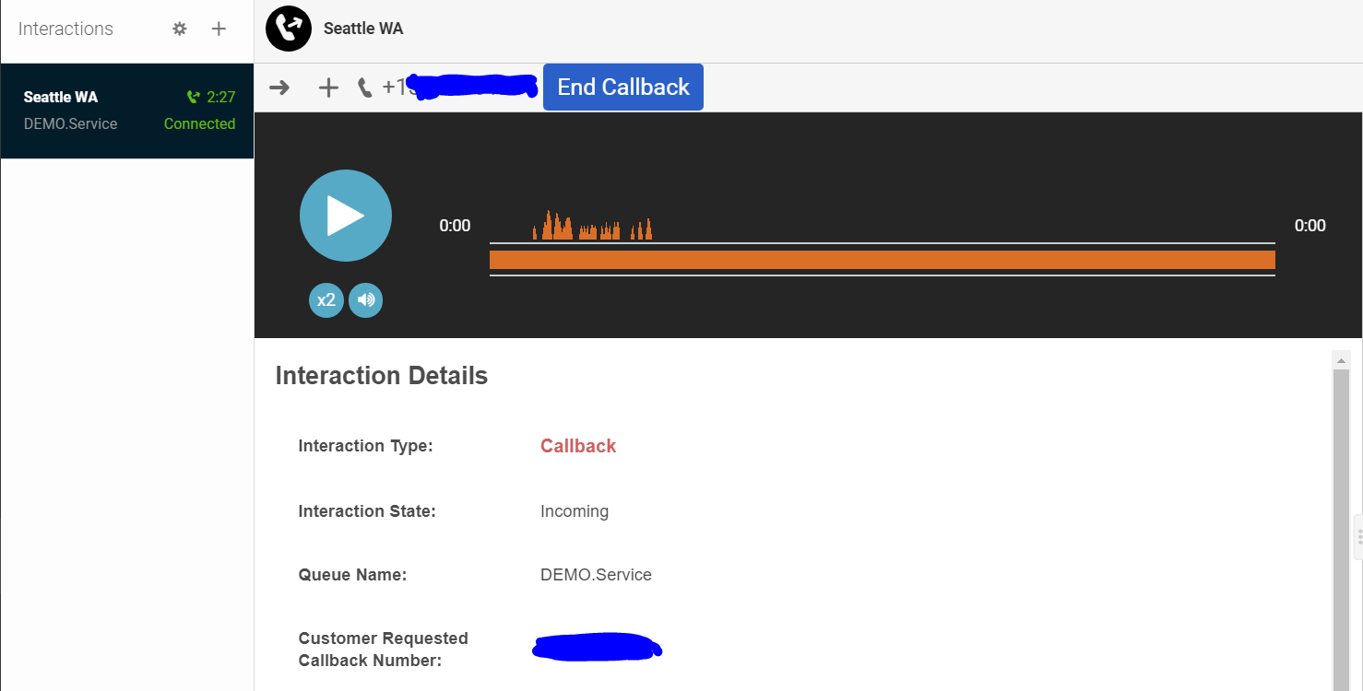The image size is (1363, 691).
Task: Click the right arrow transfer icon
Action: click(279, 88)
